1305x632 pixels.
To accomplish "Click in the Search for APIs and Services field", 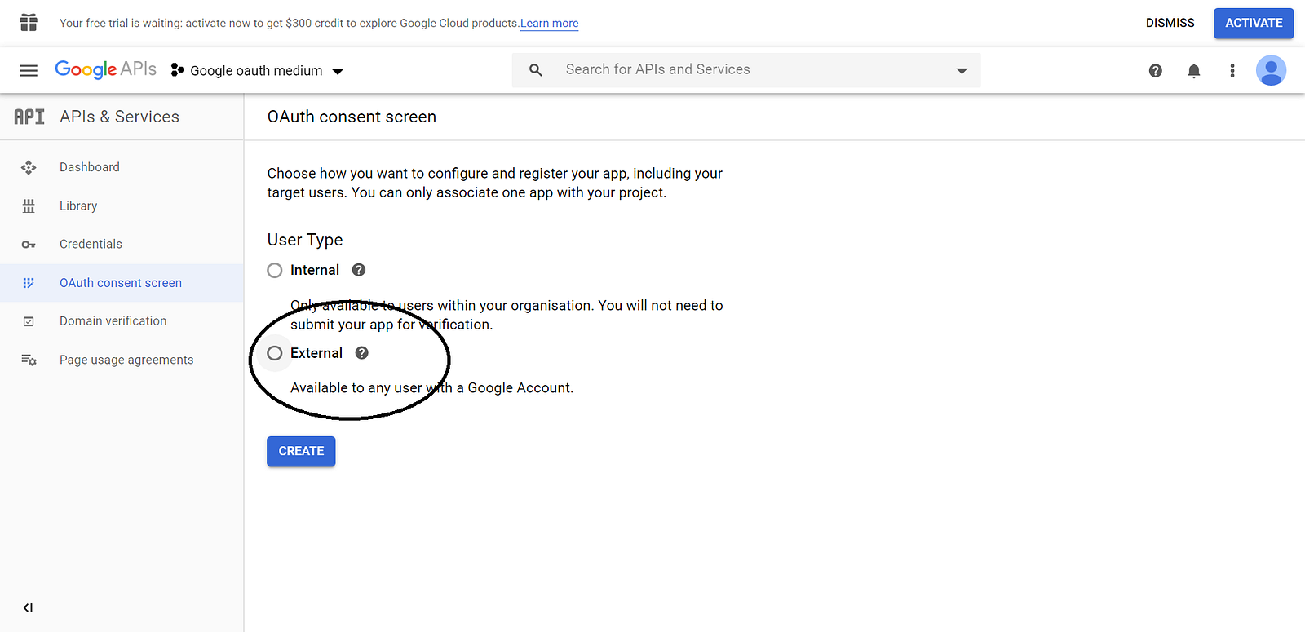I will [x=746, y=70].
